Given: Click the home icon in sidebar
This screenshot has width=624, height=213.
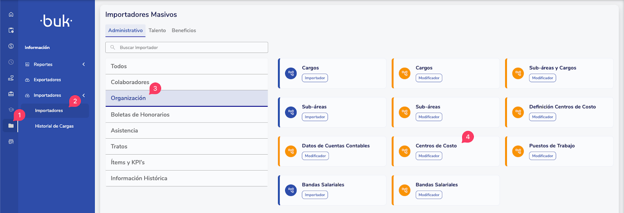Looking at the screenshot, I should coord(11,14).
